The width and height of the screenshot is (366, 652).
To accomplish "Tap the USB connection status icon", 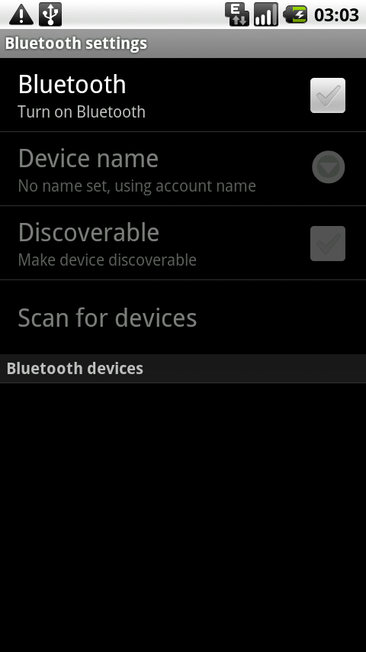I will (50, 15).
